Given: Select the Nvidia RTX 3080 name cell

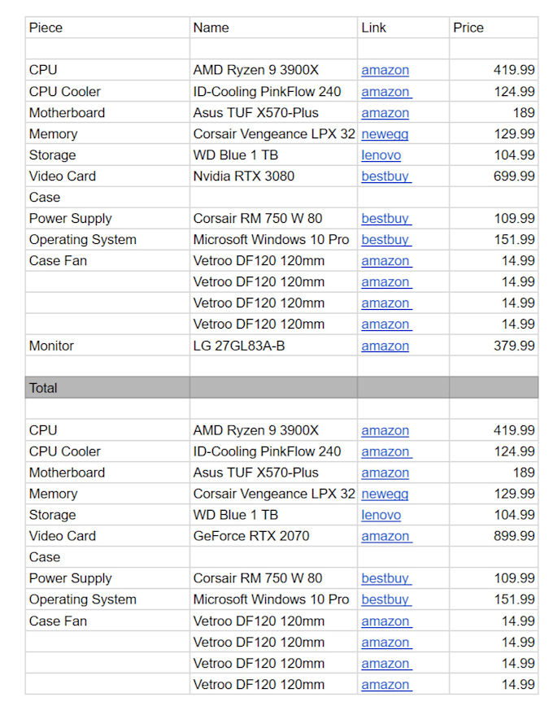Looking at the screenshot, I should [273, 176].
